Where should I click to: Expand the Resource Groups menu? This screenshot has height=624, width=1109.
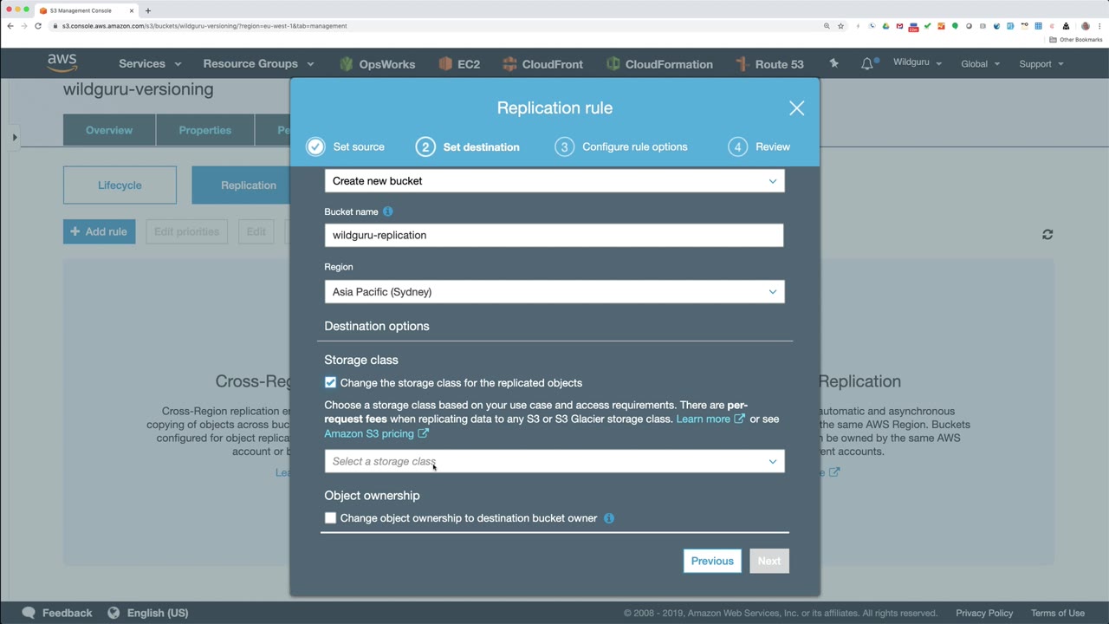point(258,64)
